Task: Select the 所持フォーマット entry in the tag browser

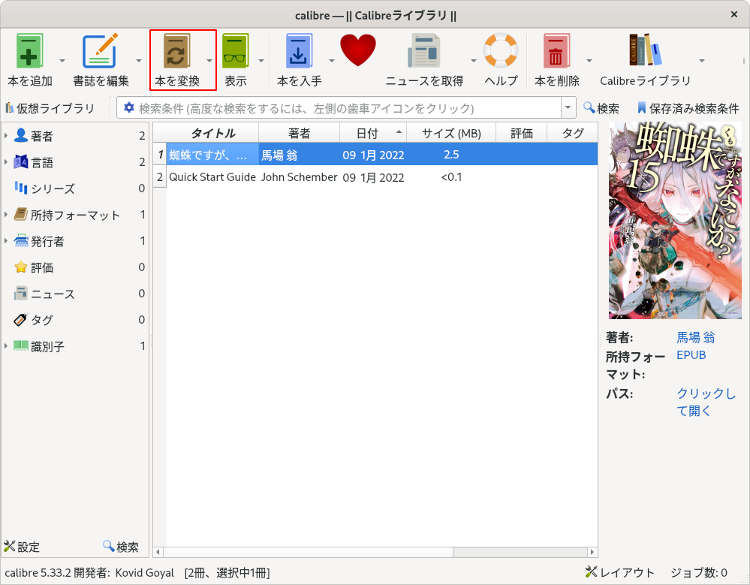Action: point(74,215)
